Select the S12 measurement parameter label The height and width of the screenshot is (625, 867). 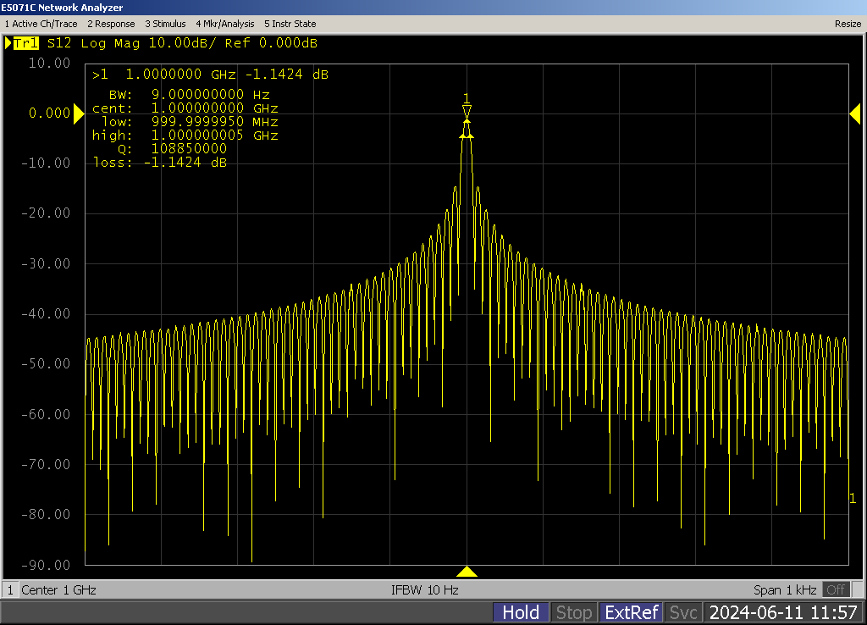(x=60, y=43)
